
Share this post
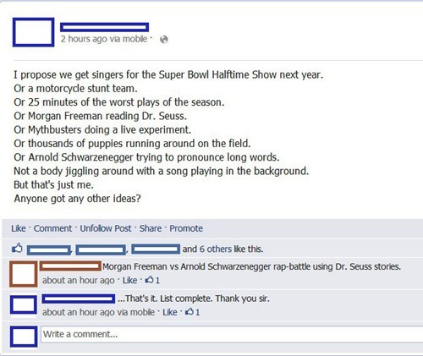click(151, 228)
